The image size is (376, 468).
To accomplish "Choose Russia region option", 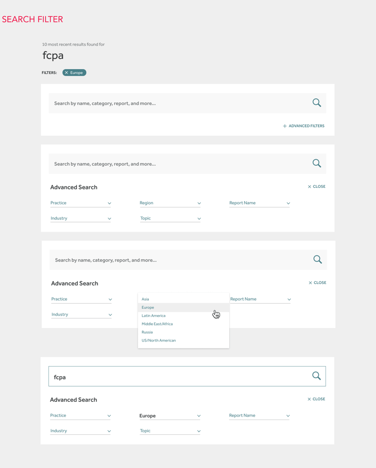I will (x=147, y=332).
